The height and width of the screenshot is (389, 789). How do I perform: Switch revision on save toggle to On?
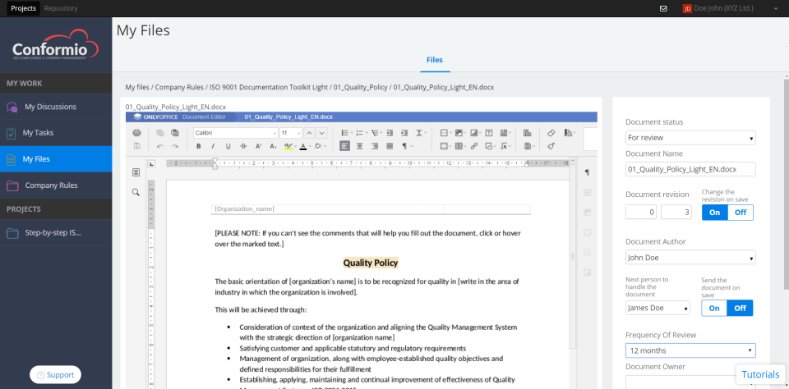(x=714, y=212)
